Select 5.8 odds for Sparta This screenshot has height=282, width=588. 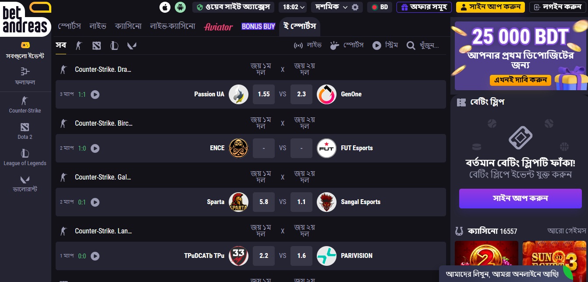point(264,202)
